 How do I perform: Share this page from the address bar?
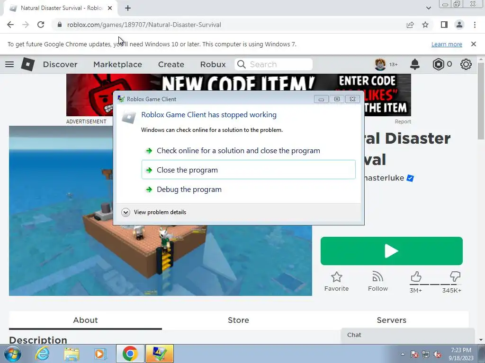click(410, 25)
